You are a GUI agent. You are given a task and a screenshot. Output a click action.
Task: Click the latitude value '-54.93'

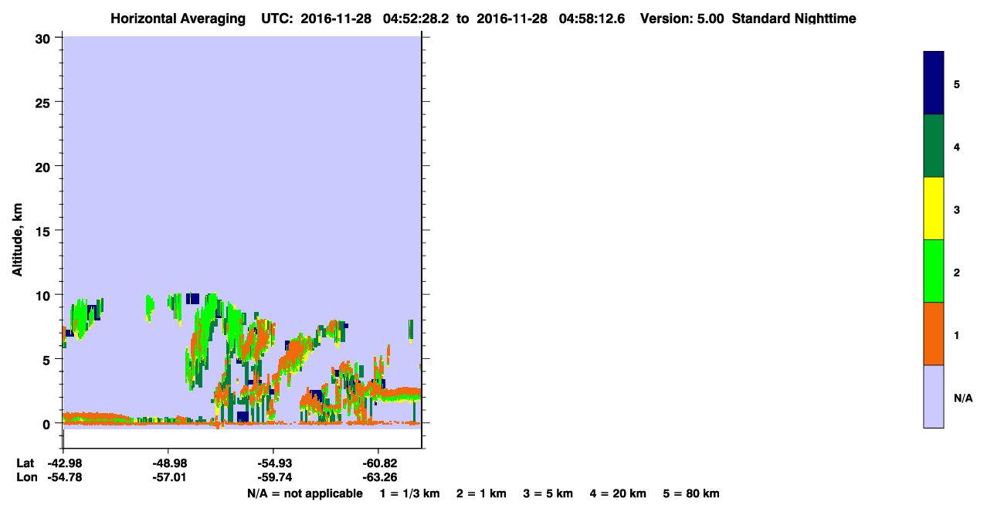(x=273, y=463)
